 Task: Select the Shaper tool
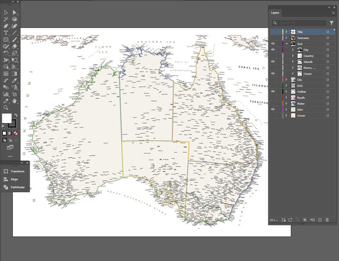pyautogui.click(x=6, y=46)
